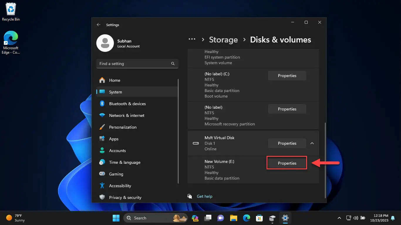Go back with the Settings back arrow
401x225 pixels.
99,25
